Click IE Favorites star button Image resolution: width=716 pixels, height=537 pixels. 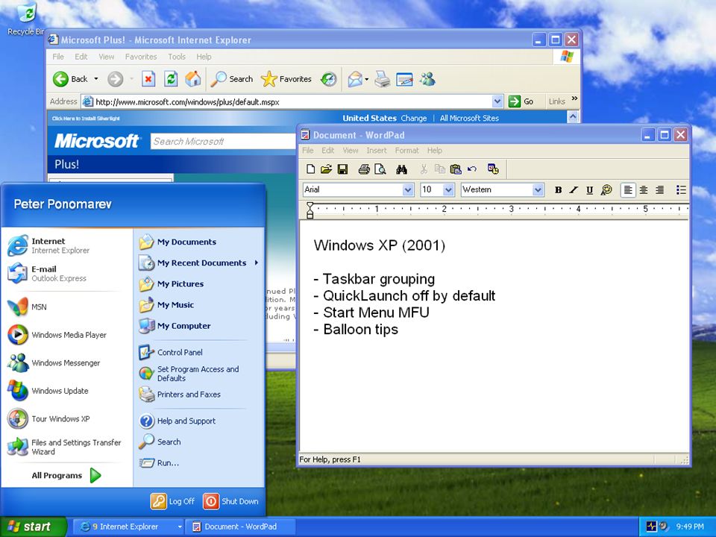click(x=286, y=79)
